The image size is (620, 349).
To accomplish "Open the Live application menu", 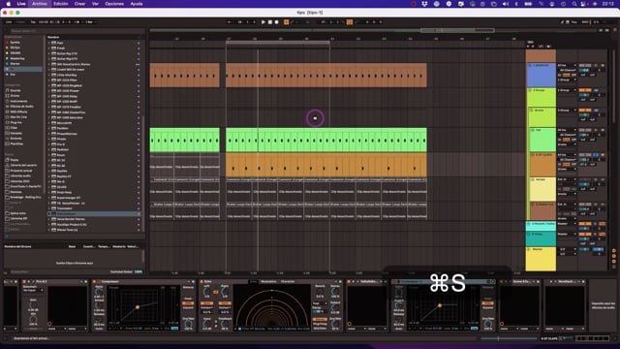I will pyautogui.click(x=21, y=4).
